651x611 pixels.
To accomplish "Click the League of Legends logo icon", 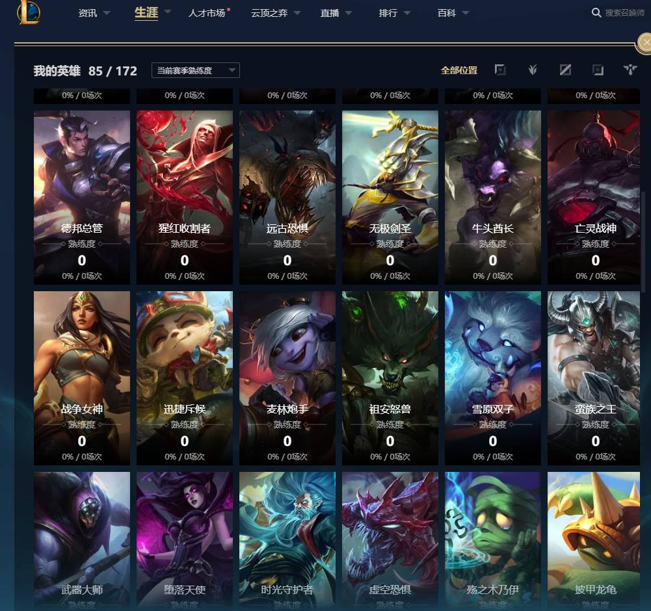I will (x=28, y=12).
